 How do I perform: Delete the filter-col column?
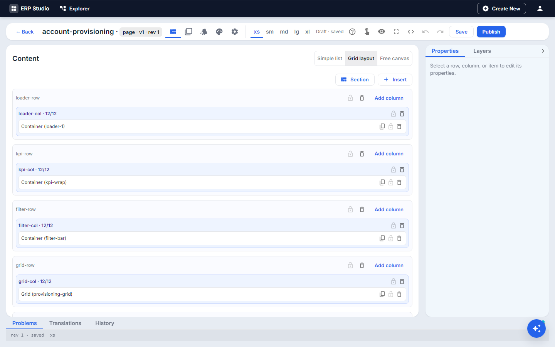click(x=402, y=226)
